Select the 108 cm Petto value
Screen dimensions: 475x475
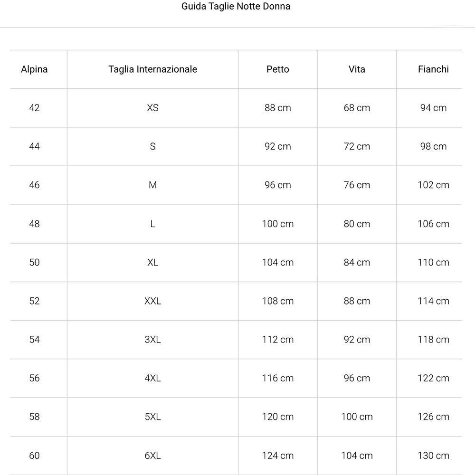point(277,301)
